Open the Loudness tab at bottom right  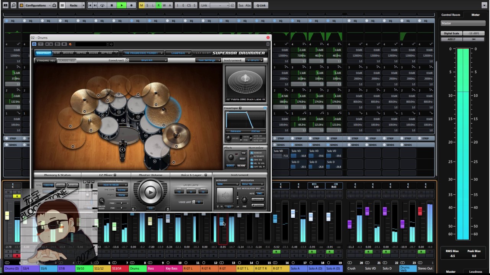coord(475,272)
